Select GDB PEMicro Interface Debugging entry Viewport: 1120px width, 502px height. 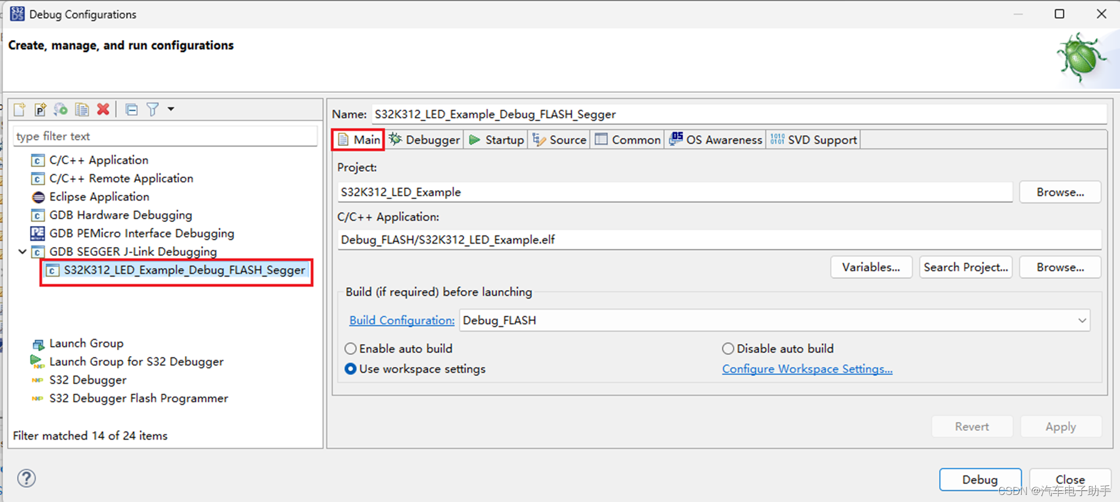click(141, 233)
